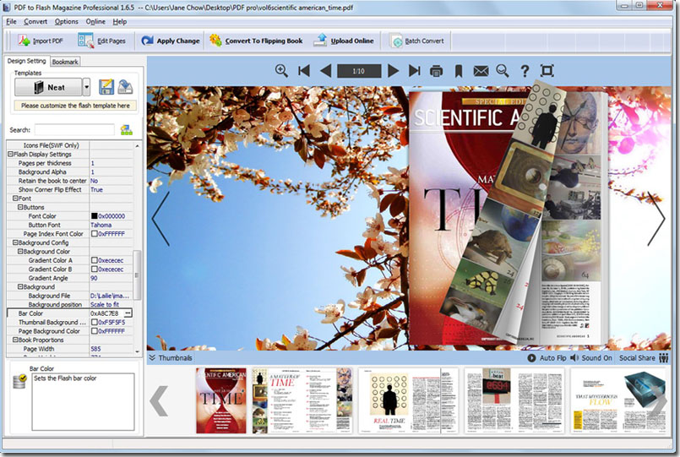Collapse the Book Proportions node
The height and width of the screenshot is (457, 680).
15,340
